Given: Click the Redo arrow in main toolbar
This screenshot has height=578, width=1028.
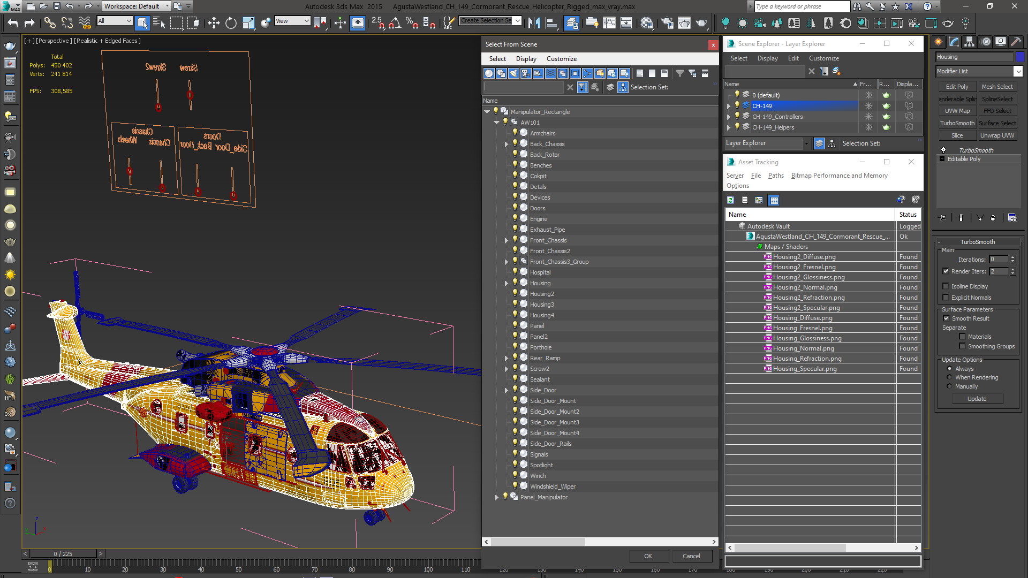Looking at the screenshot, I should [x=29, y=22].
